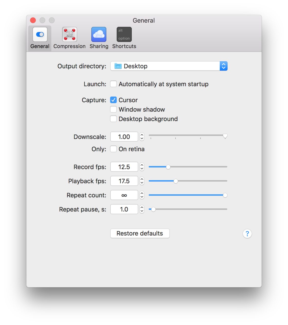Click the Repeat count stepper arrows

pyautogui.click(x=142, y=195)
